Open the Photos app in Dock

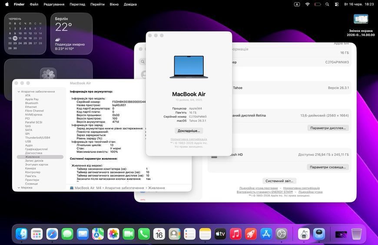(x=113, y=234)
